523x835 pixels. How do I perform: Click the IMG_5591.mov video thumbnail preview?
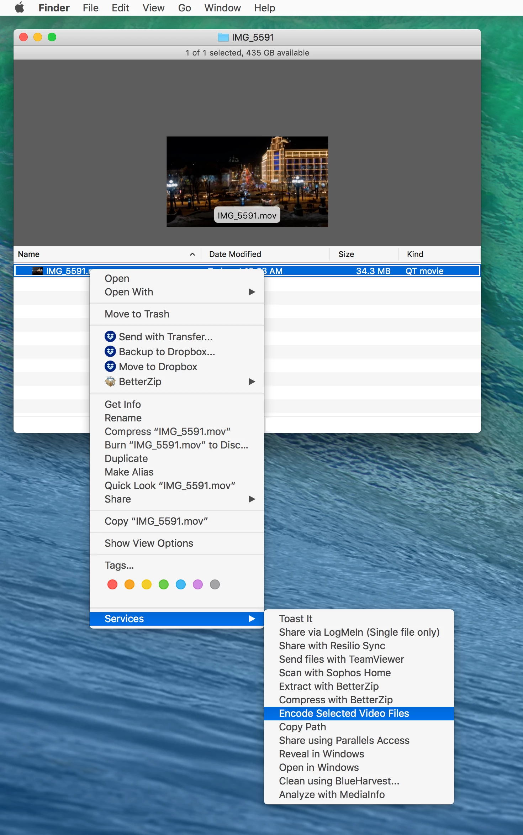(247, 182)
